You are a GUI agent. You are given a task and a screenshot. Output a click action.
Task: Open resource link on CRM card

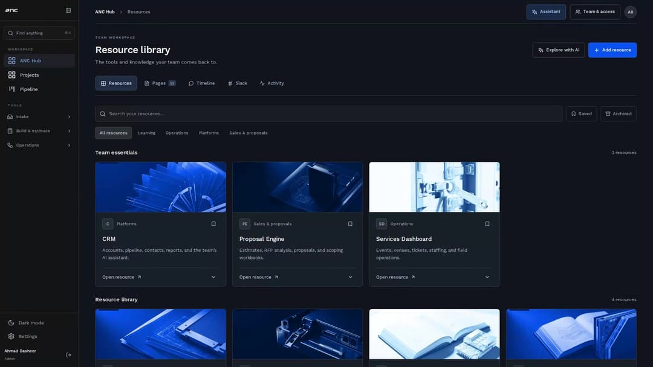click(122, 277)
